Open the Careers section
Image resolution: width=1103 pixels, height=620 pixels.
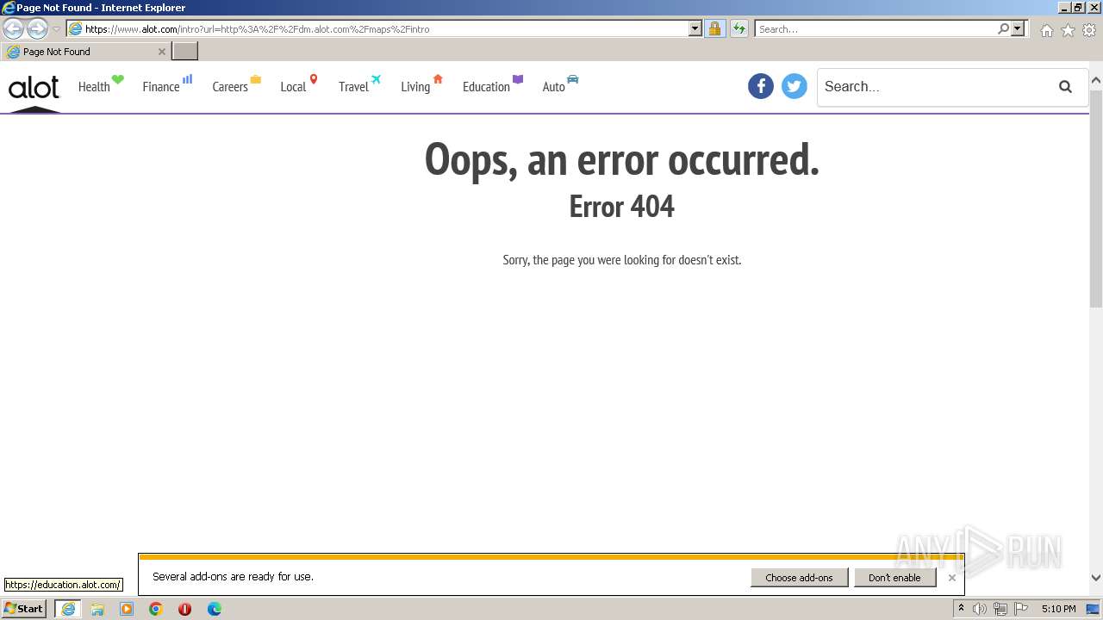click(x=237, y=85)
